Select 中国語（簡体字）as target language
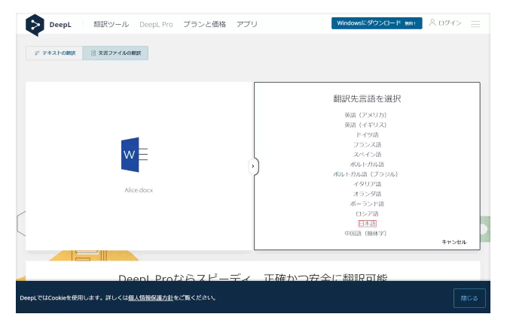507x320 pixels. (x=365, y=233)
